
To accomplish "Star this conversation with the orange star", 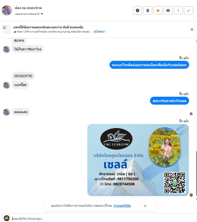I will click(x=158, y=10).
